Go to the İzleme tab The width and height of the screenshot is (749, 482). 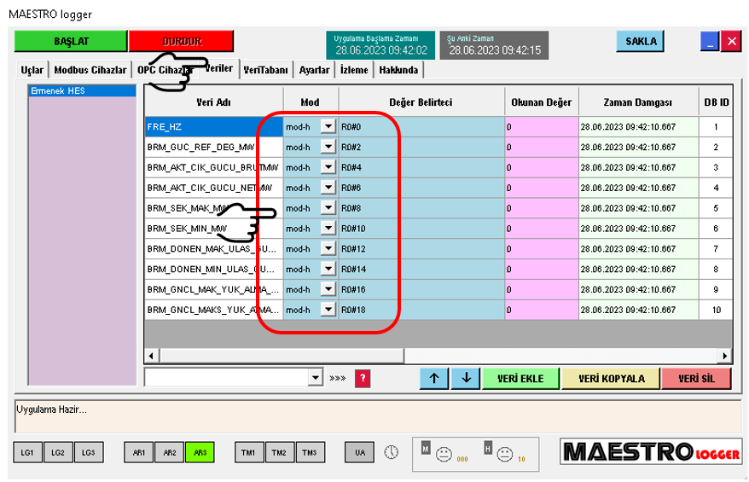[x=354, y=70]
